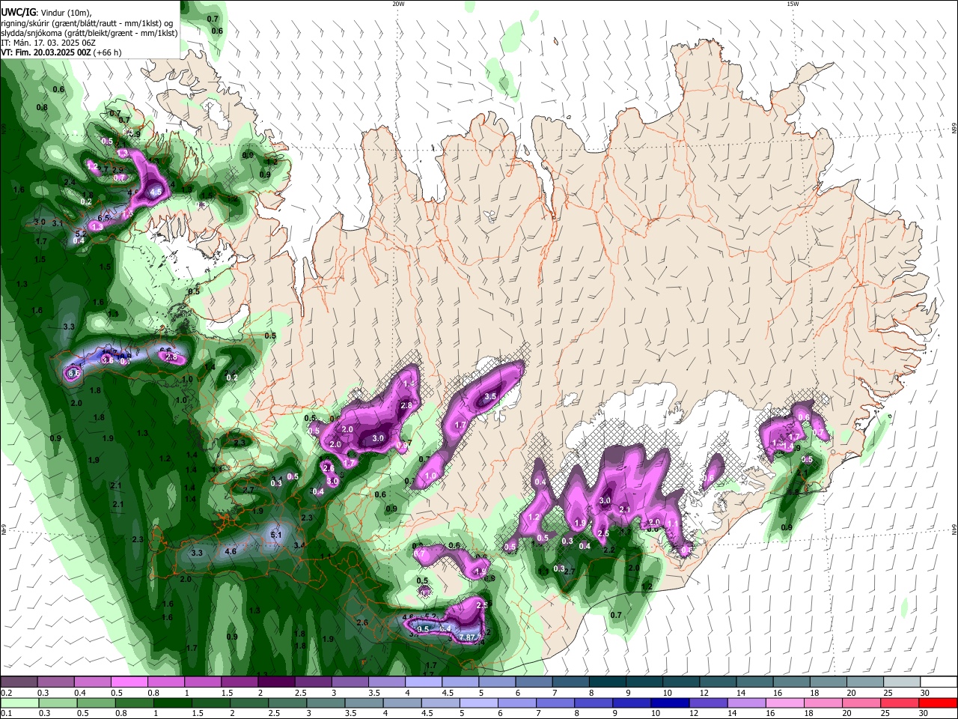Click the bright red swatch labeled 30
The height and width of the screenshot is (719, 958).
coord(939,703)
